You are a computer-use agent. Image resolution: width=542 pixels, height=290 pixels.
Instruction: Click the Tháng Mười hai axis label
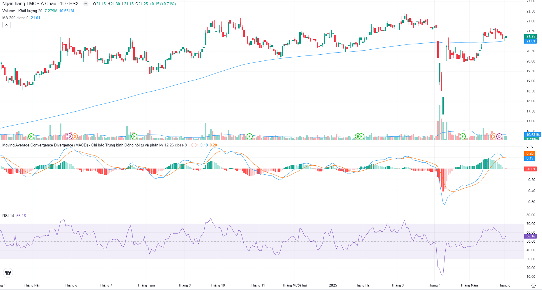click(x=295, y=285)
